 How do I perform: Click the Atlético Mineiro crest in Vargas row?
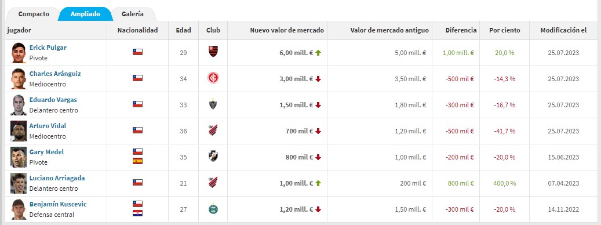213,104
